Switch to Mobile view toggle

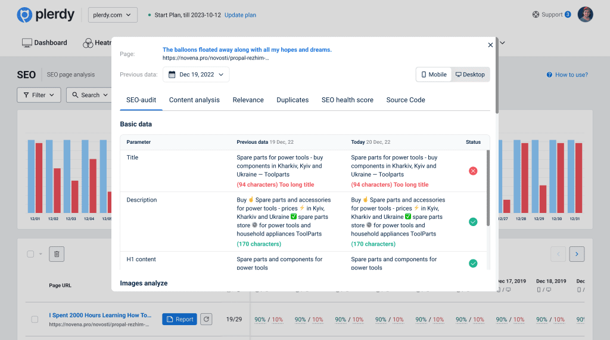434,75
